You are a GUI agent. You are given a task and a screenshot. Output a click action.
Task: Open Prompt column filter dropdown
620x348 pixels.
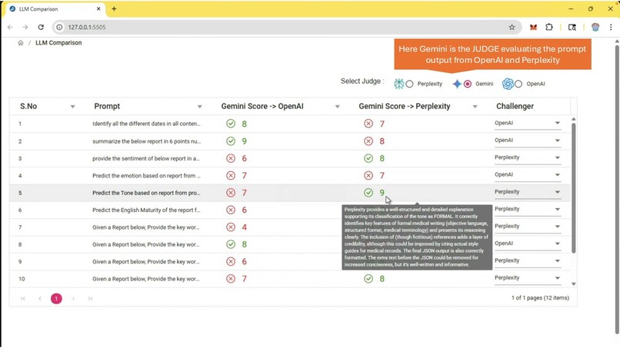200,107
